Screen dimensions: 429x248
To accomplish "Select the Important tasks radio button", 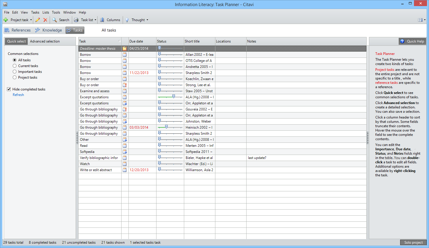I will (x=15, y=72).
